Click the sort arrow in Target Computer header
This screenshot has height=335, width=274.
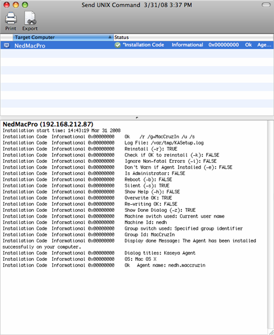[x=110, y=37]
